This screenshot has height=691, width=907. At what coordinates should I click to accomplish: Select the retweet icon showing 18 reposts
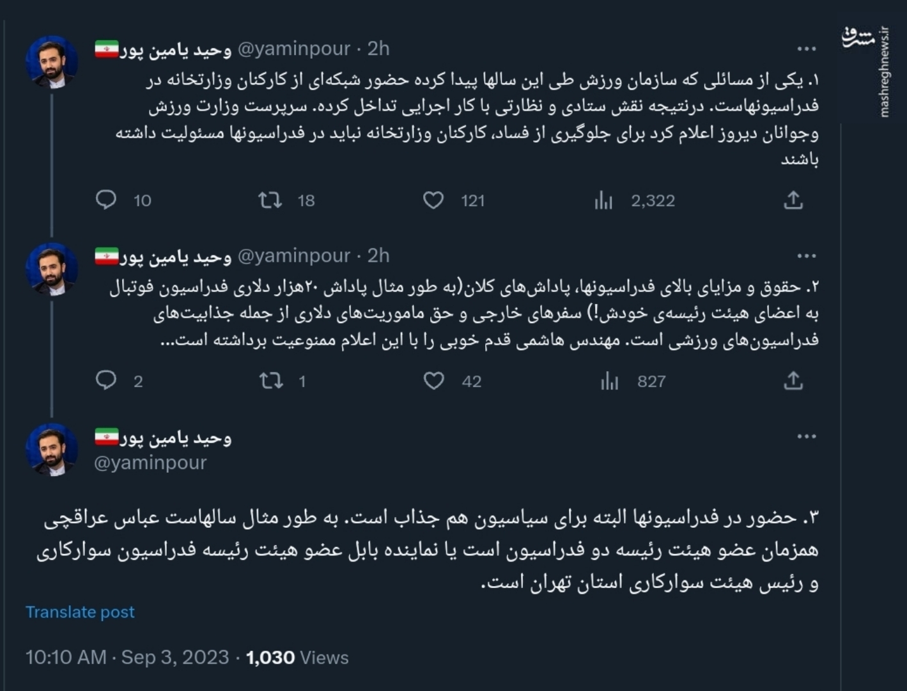point(270,200)
